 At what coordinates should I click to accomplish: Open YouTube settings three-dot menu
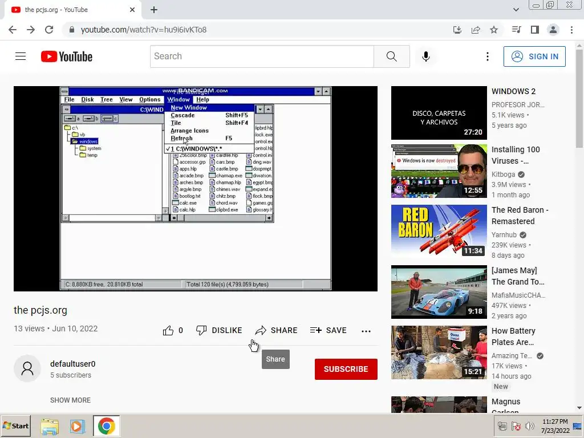(x=487, y=56)
